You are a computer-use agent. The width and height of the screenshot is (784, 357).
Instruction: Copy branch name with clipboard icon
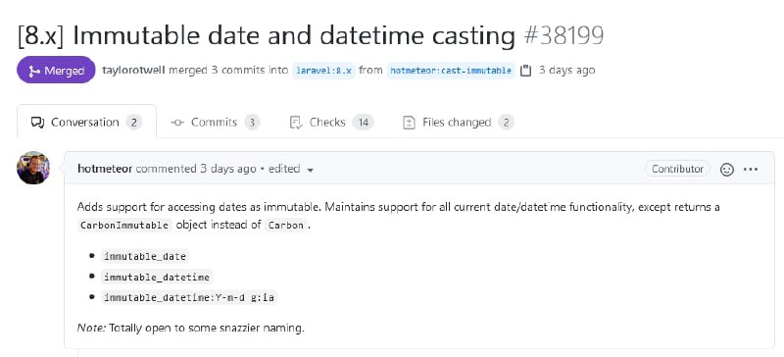pyautogui.click(x=525, y=71)
